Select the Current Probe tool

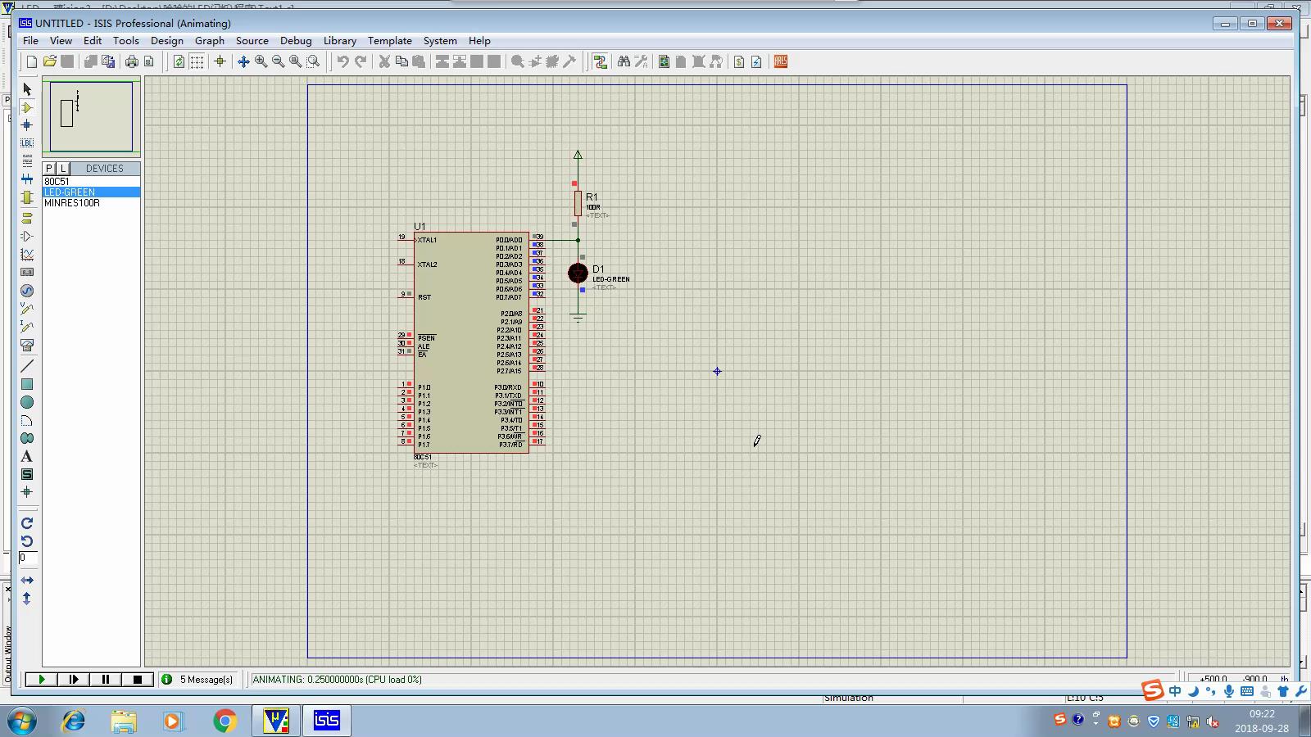tap(27, 327)
